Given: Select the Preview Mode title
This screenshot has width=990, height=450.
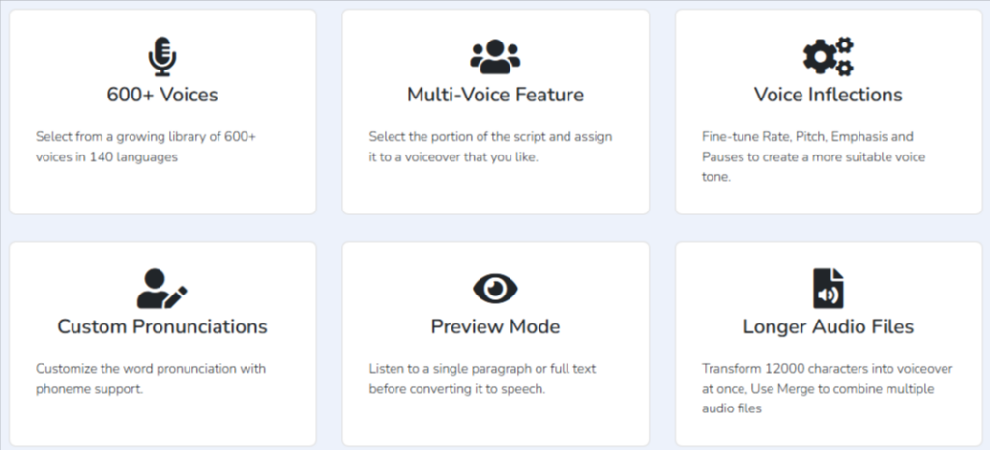Looking at the screenshot, I should pyautogui.click(x=496, y=326).
